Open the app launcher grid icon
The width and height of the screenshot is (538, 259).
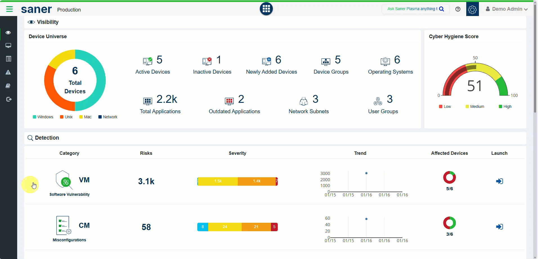click(x=266, y=9)
